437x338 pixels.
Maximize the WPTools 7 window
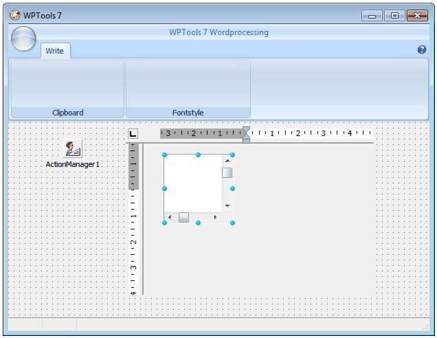coord(394,15)
